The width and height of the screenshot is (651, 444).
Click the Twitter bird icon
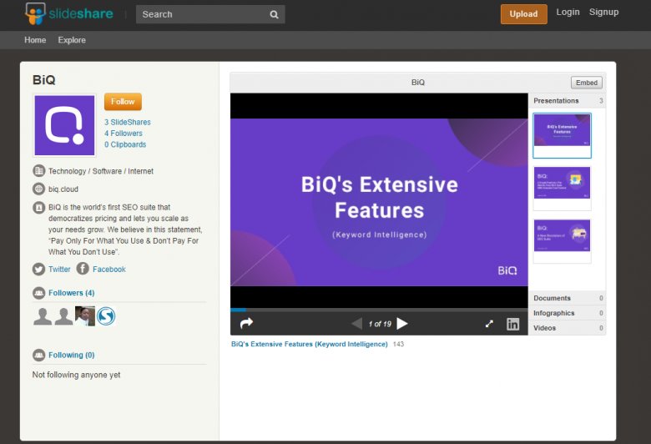38,269
